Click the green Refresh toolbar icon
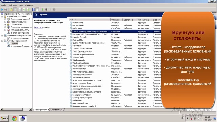The image size is (217, 122). click(x=24, y=9)
